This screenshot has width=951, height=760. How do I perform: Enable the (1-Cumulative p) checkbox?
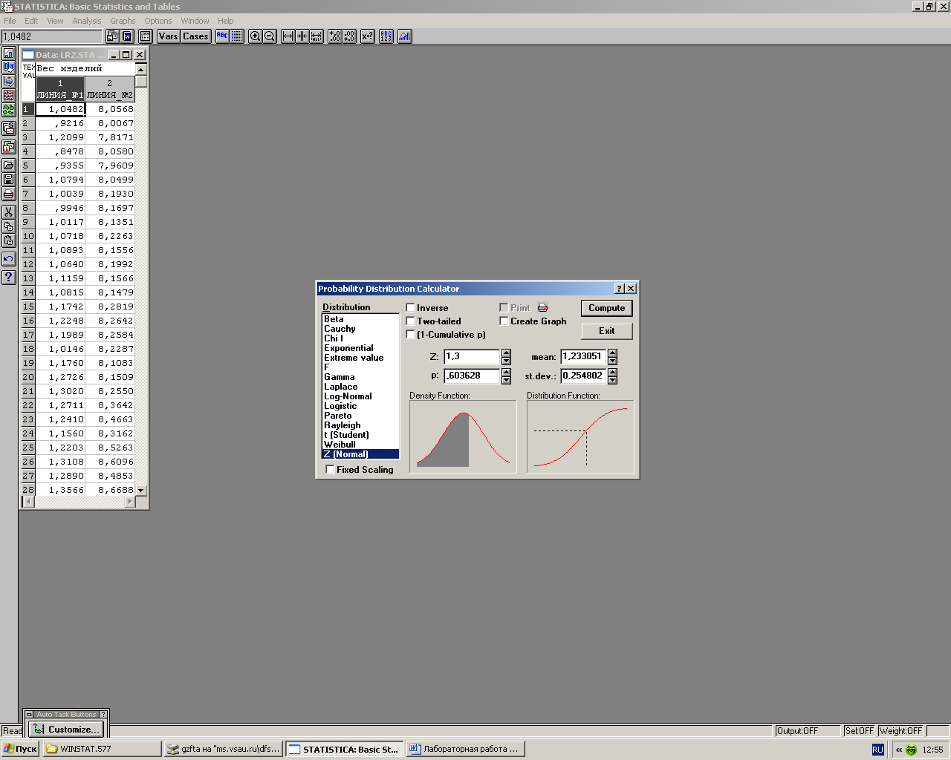[410, 334]
